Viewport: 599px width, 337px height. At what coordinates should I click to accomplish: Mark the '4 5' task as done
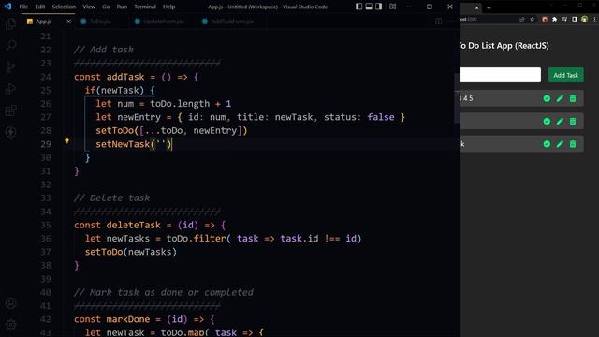click(547, 98)
